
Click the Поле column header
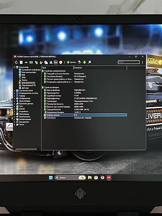pos(57,68)
